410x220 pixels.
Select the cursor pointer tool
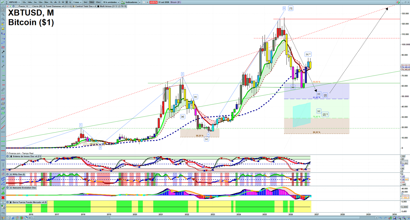tap(3, 10)
